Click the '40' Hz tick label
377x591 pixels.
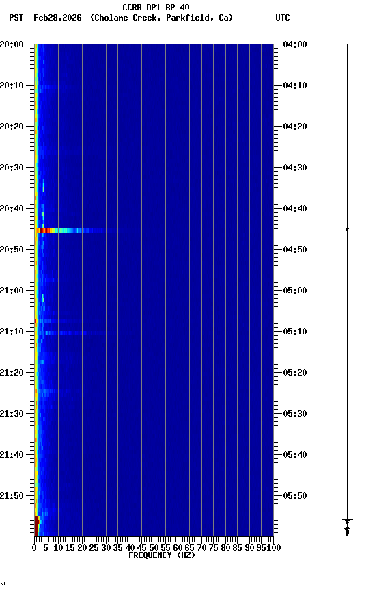[x=130, y=548]
